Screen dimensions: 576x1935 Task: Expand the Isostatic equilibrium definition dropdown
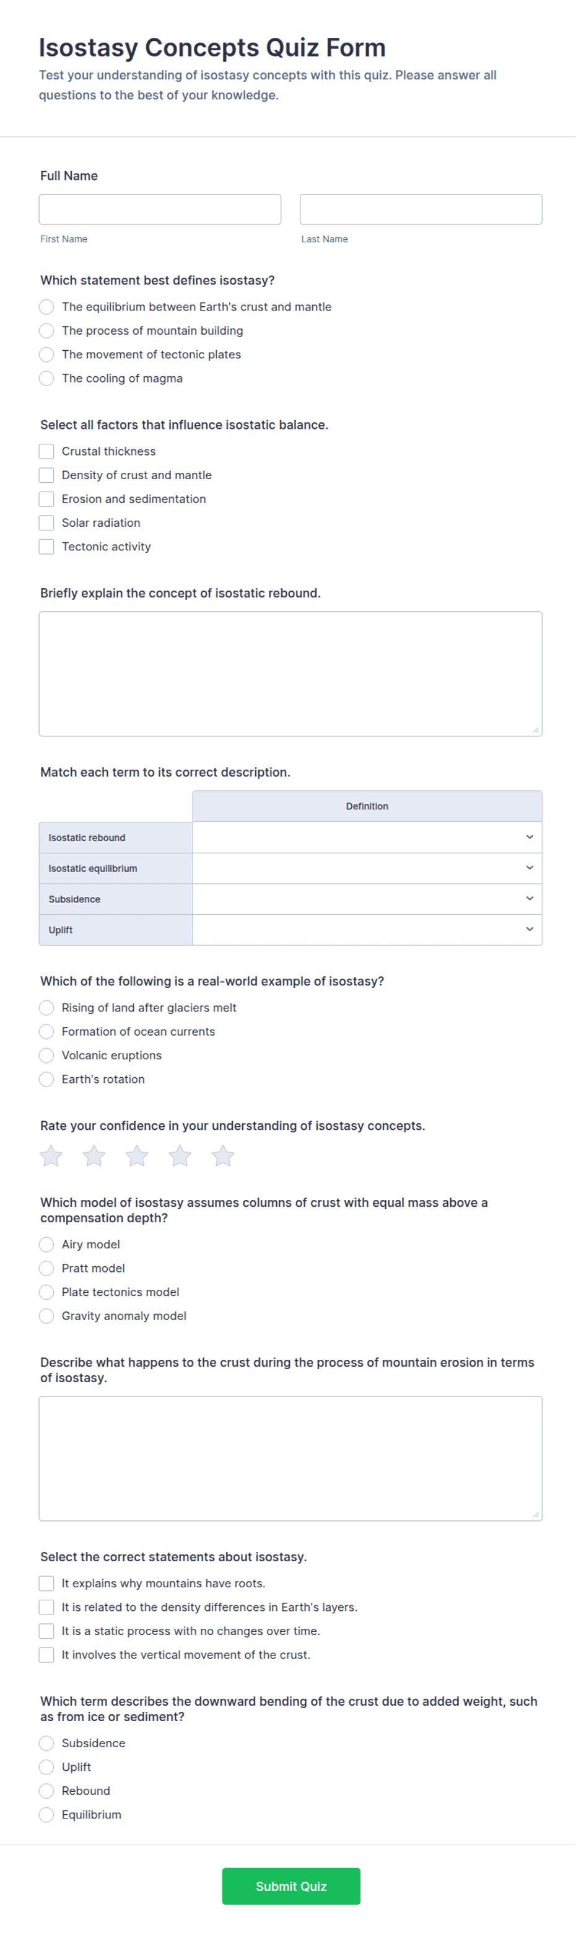(367, 868)
